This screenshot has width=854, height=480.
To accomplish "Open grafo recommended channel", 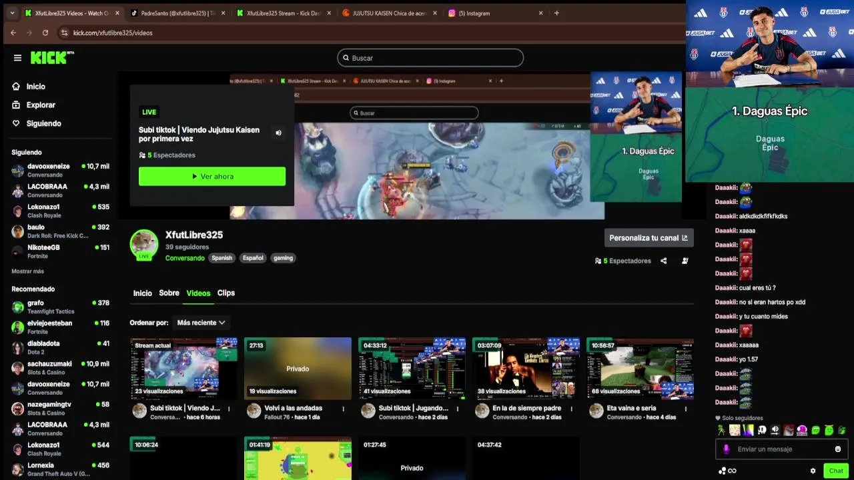I will (x=60, y=307).
